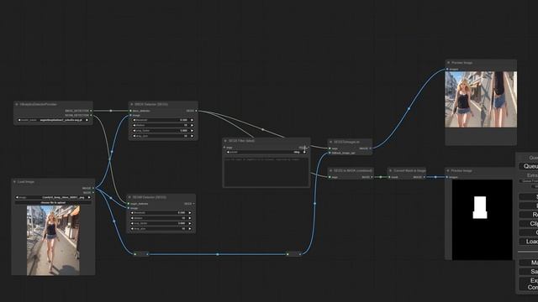This screenshot has width=538, height=302.
Task: Open the image file dropdown on Load Image
Action: pyautogui.click(x=53, y=198)
